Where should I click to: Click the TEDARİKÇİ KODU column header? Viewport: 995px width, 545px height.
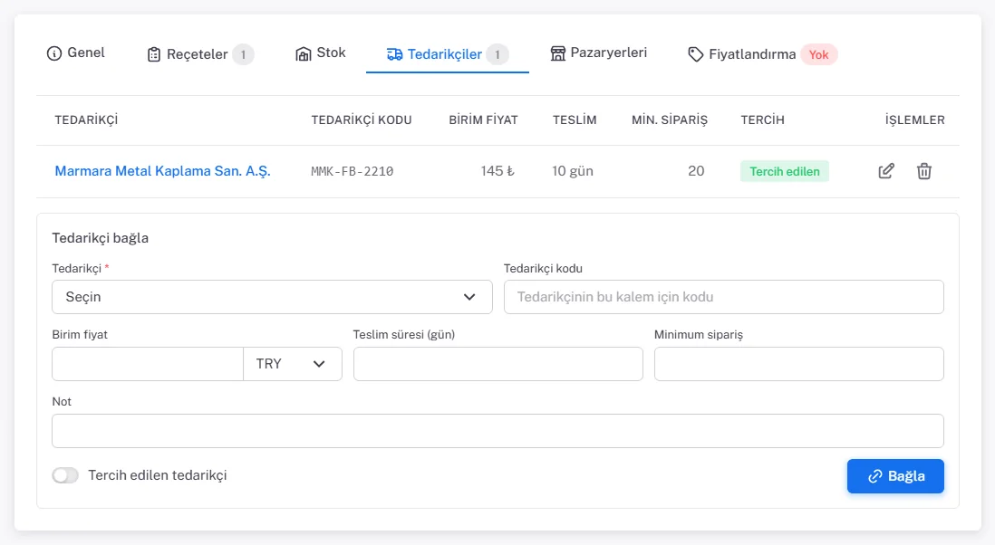(x=361, y=120)
